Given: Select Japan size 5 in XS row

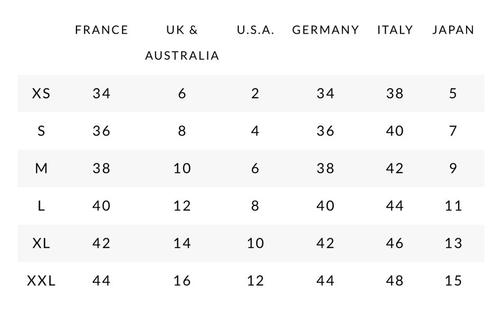Looking at the screenshot, I should pyautogui.click(x=453, y=94).
